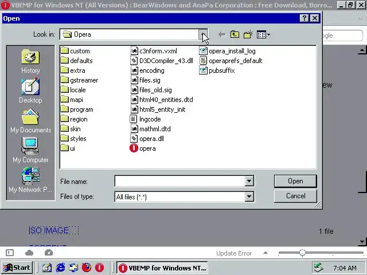Viewport: 367px width, 275px height.
Task: Click the page scrollbar up arrow in Opera
Action: [362, 50]
